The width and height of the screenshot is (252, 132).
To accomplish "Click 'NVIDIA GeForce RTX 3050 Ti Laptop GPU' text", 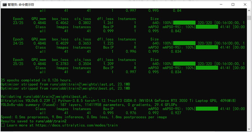I will click(x=178, y=101).
